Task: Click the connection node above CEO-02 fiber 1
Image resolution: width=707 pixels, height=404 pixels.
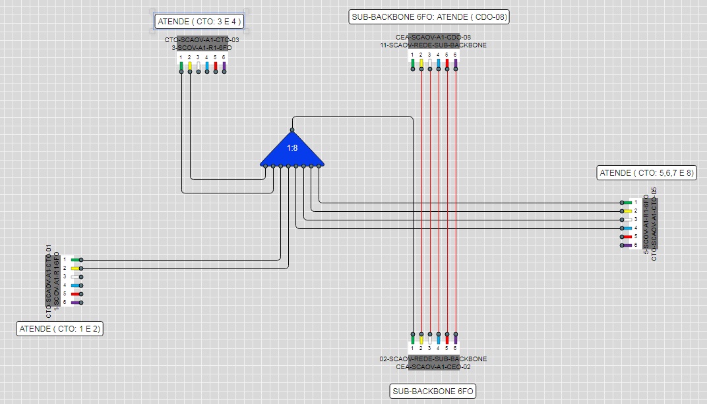Action: 413,334
